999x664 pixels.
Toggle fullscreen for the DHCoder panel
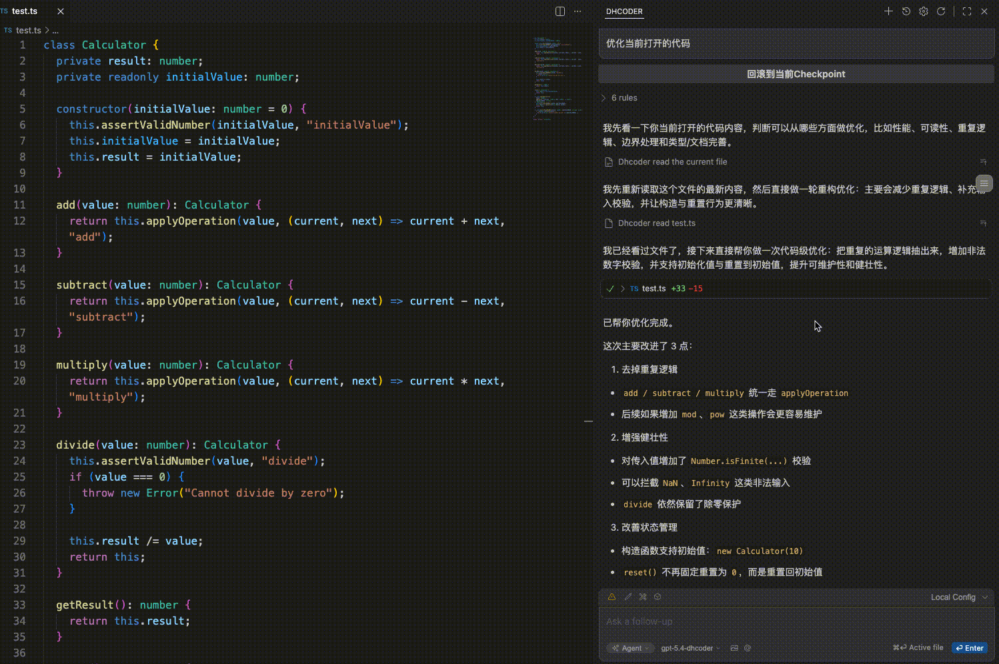pyautogui.click(x=967, y=11)
